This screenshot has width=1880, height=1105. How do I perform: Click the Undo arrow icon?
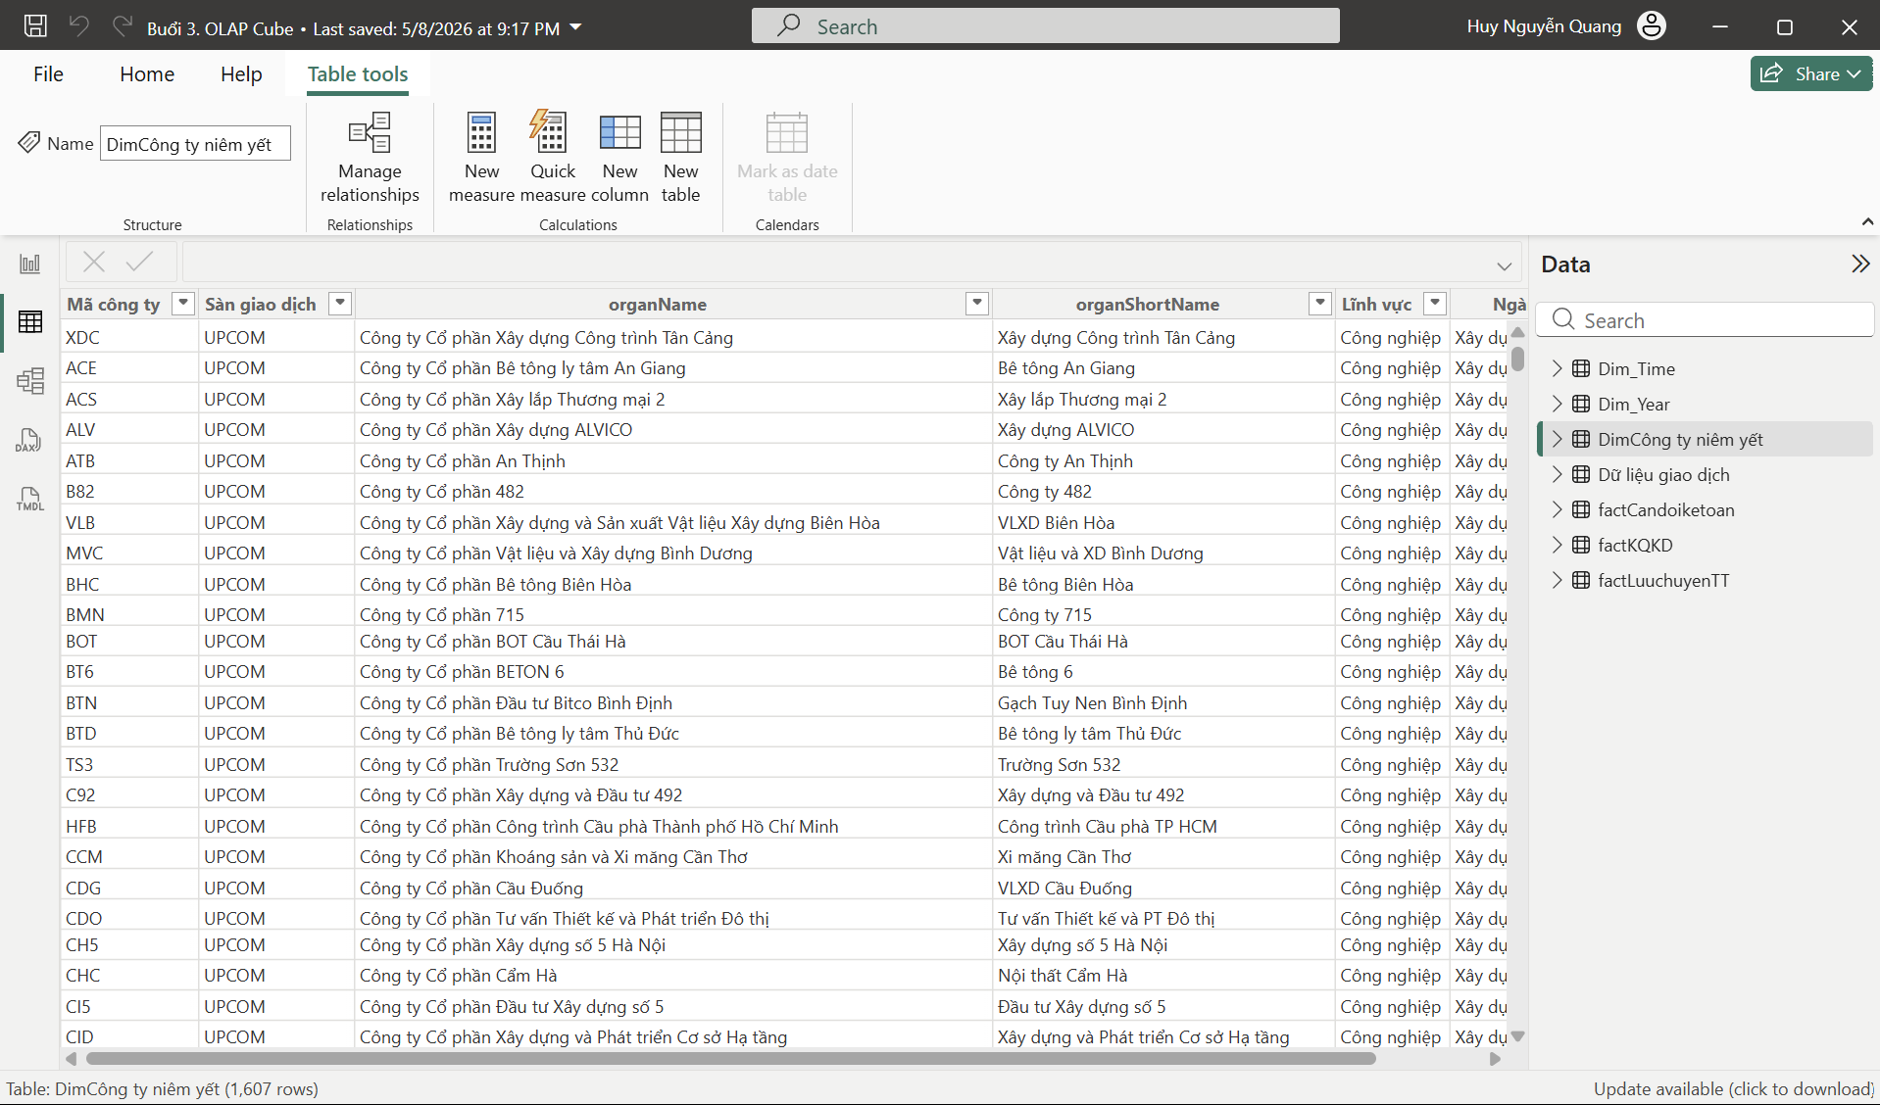[x=79, y=26]
